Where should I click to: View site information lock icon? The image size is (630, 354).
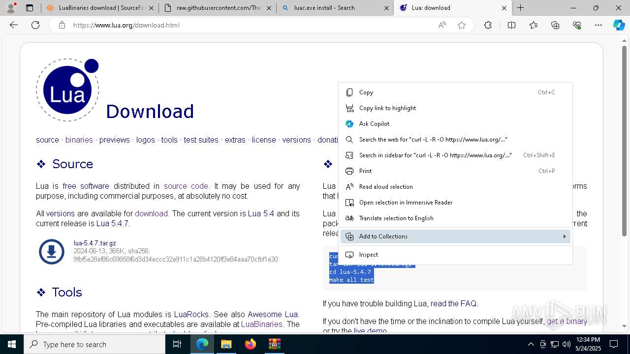coord(62,25)
